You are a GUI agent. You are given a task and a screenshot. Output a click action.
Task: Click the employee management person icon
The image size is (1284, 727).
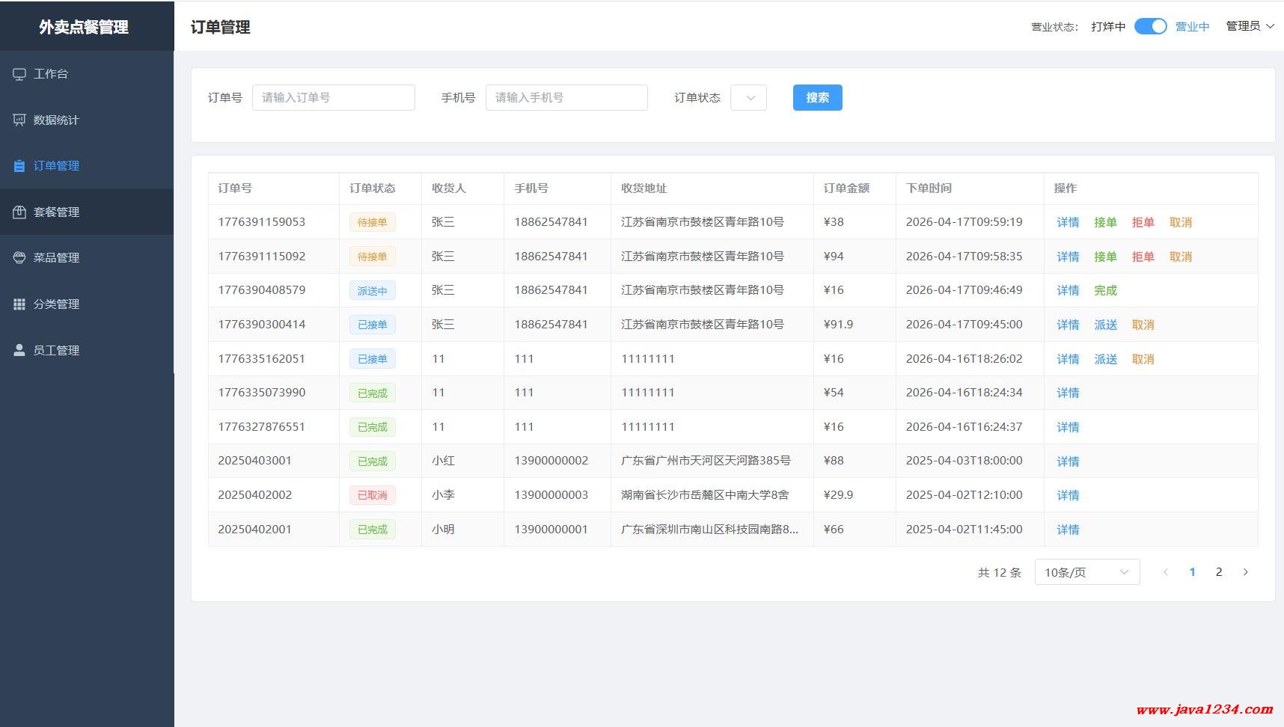(19, 350)
